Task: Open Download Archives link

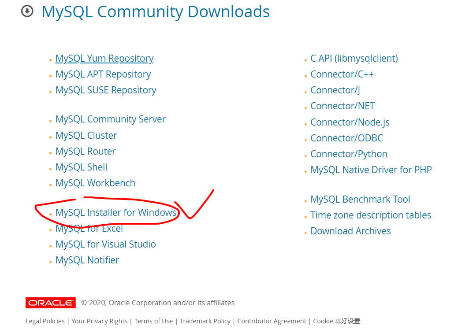Action: pyautogui.click(x=350, y=231)
